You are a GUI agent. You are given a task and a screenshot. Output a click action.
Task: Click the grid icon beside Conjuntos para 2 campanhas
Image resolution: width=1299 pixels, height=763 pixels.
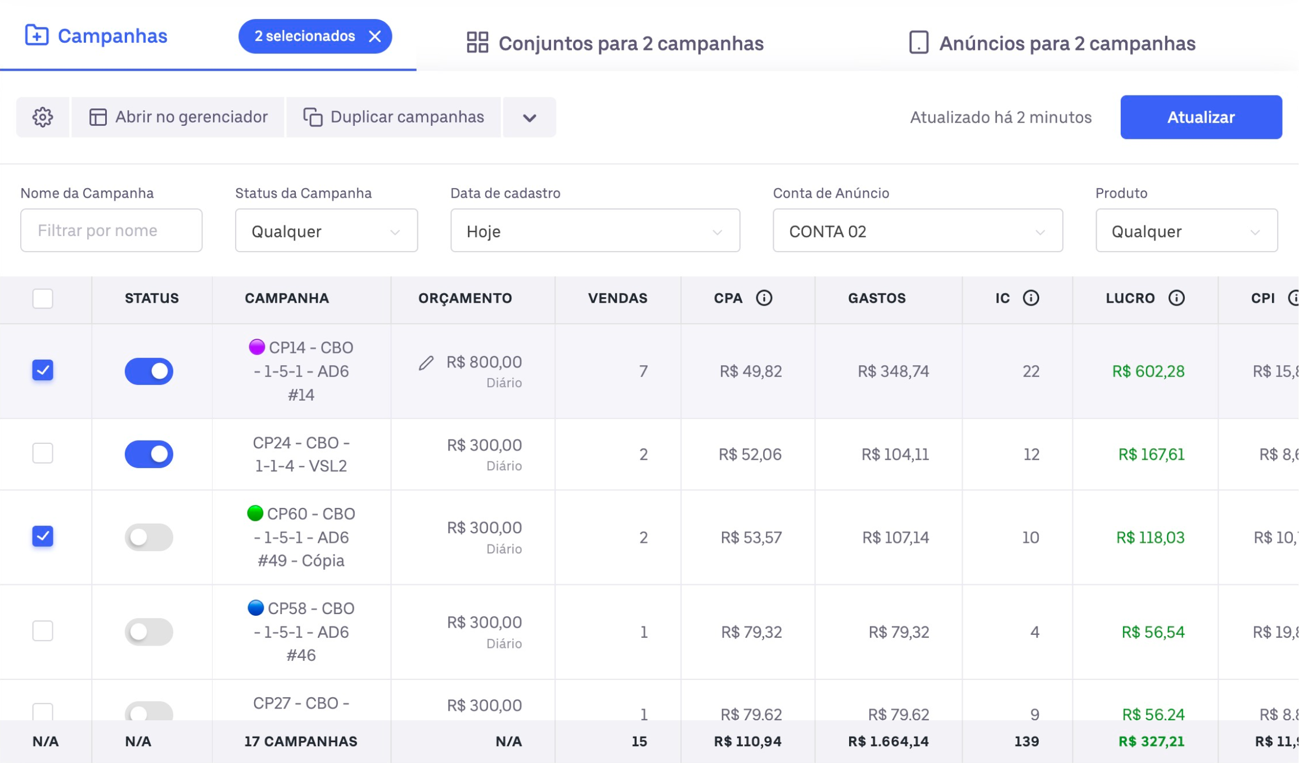477,43
